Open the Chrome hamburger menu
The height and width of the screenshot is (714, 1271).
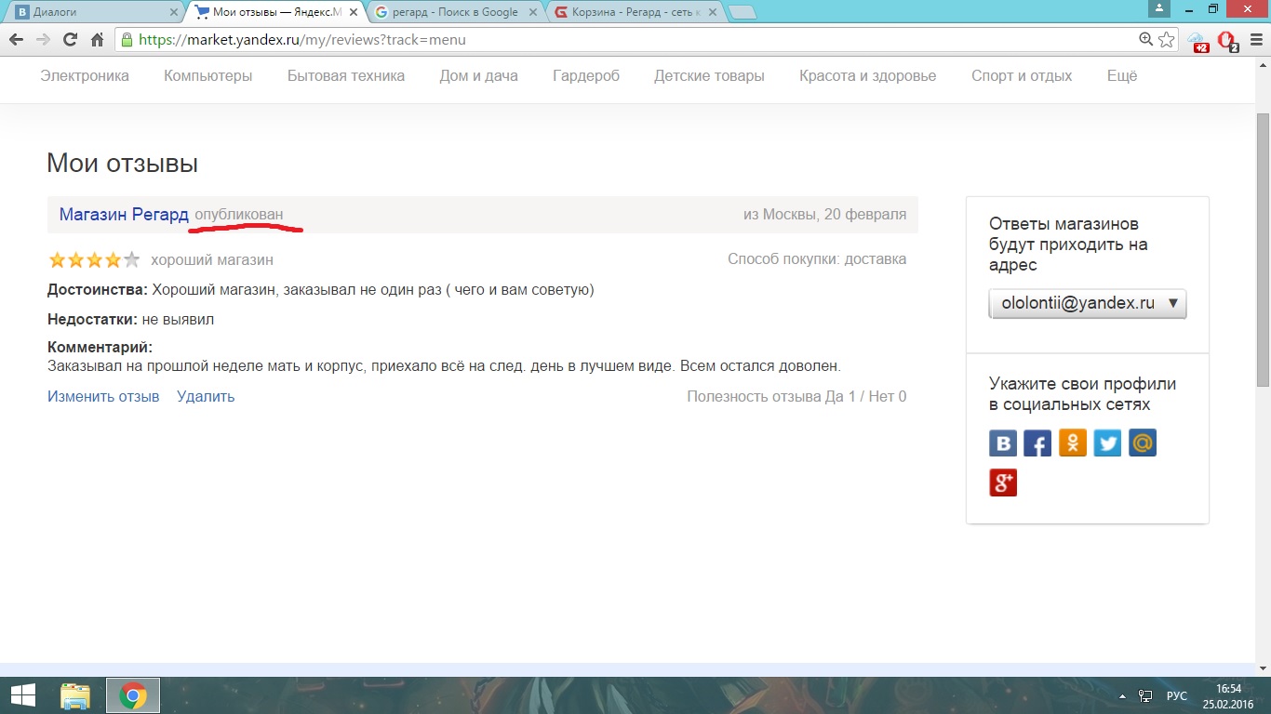(x=1255, y=40)
